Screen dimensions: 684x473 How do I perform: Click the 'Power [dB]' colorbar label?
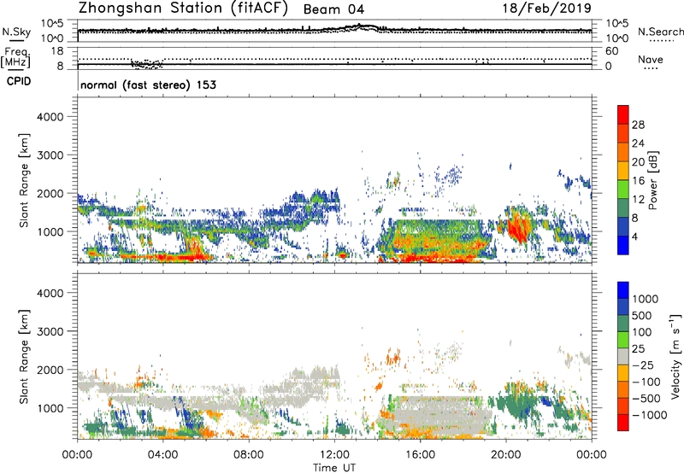[x=653, y=181]
